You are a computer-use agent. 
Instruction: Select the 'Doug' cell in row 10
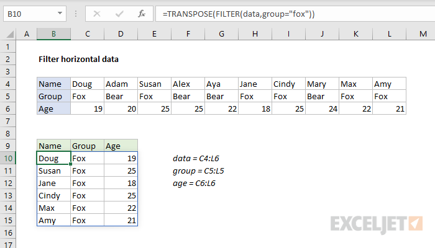click(54, 158)
